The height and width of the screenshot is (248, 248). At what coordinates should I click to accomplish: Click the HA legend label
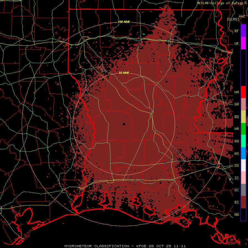click(236, 92)
